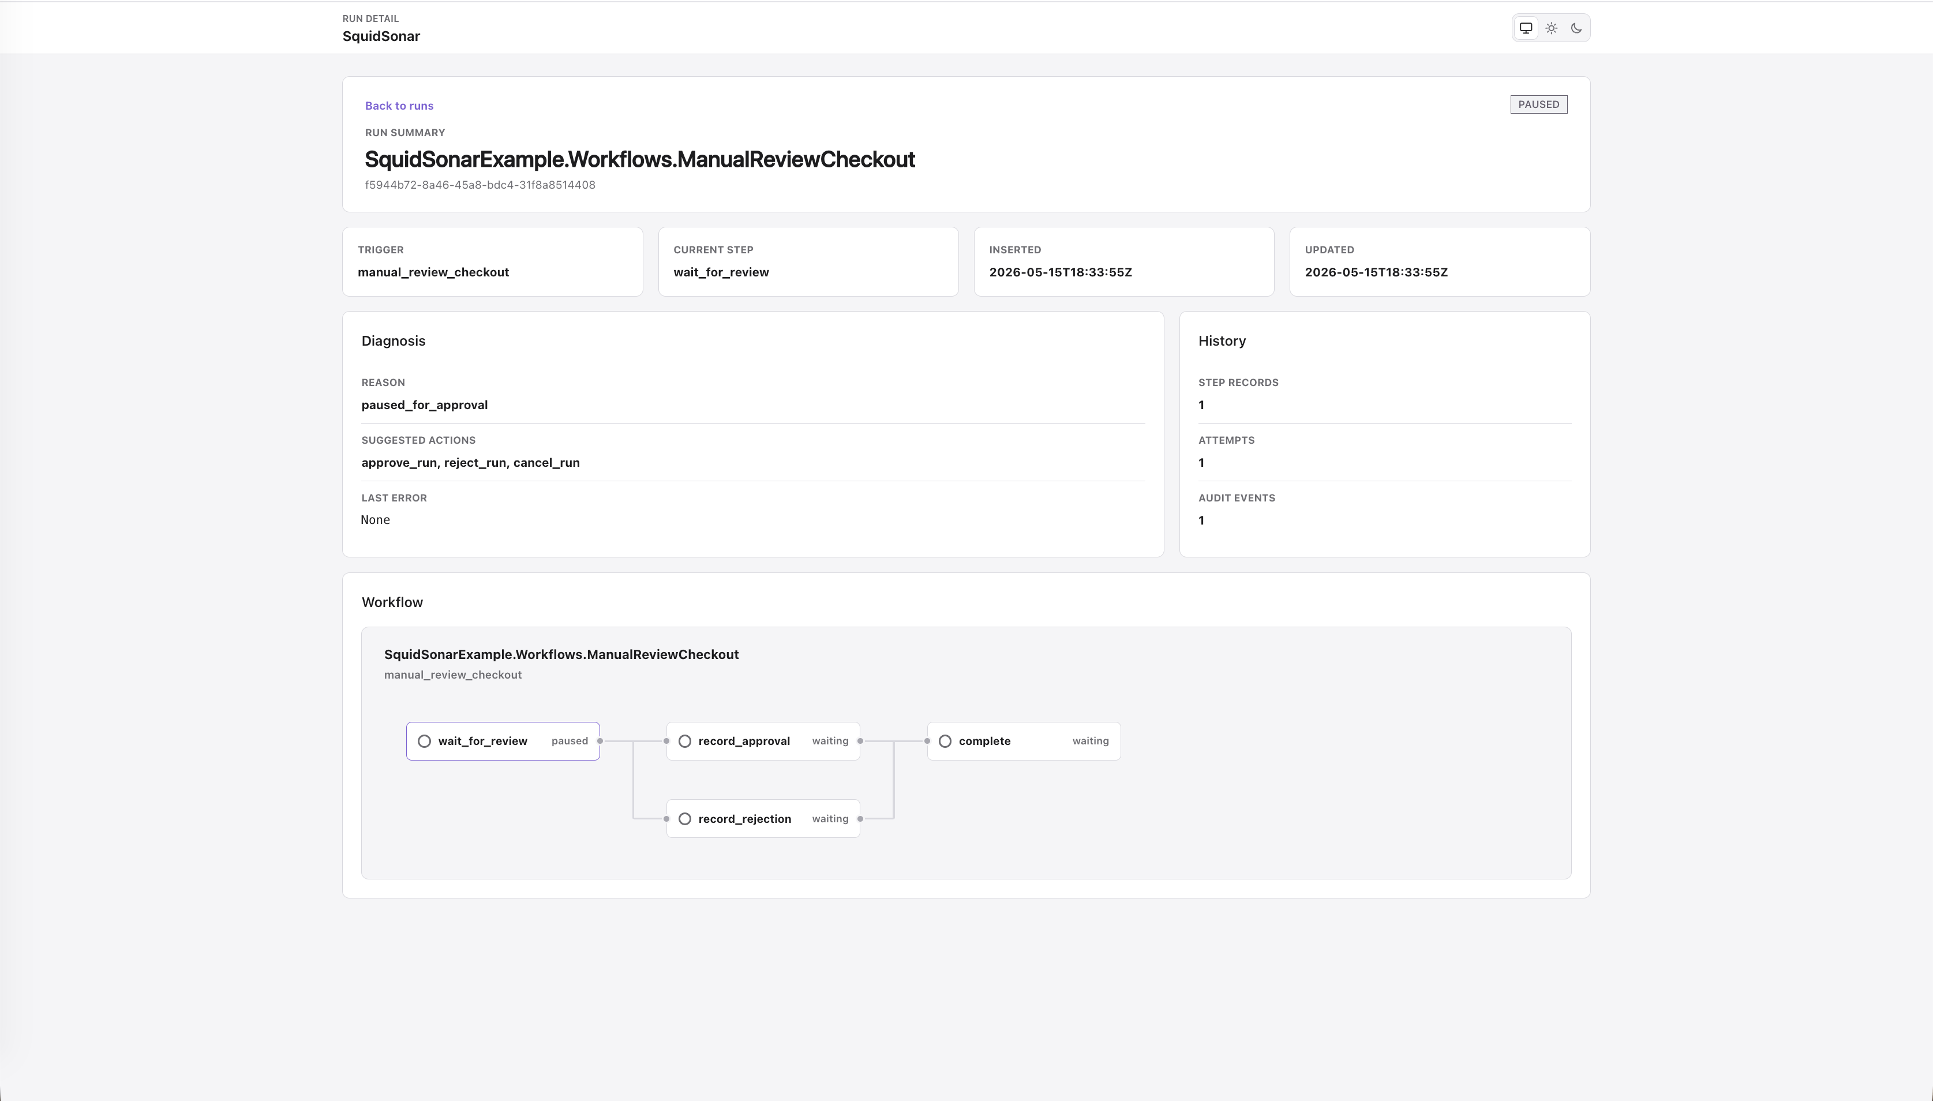
Task: Click the Step Records count value
Action: click(1201, 405)
